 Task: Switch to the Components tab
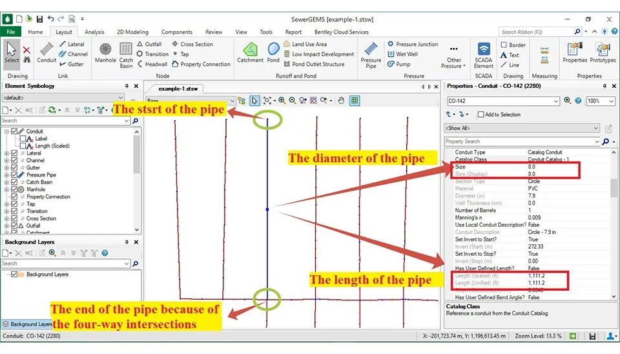coord(176,32)
